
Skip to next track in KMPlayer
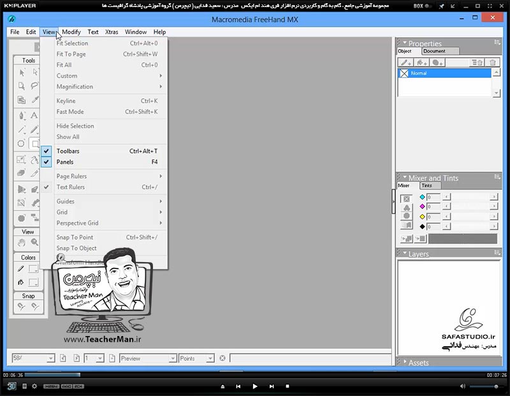pyautogui.click(x=272, y=386)
